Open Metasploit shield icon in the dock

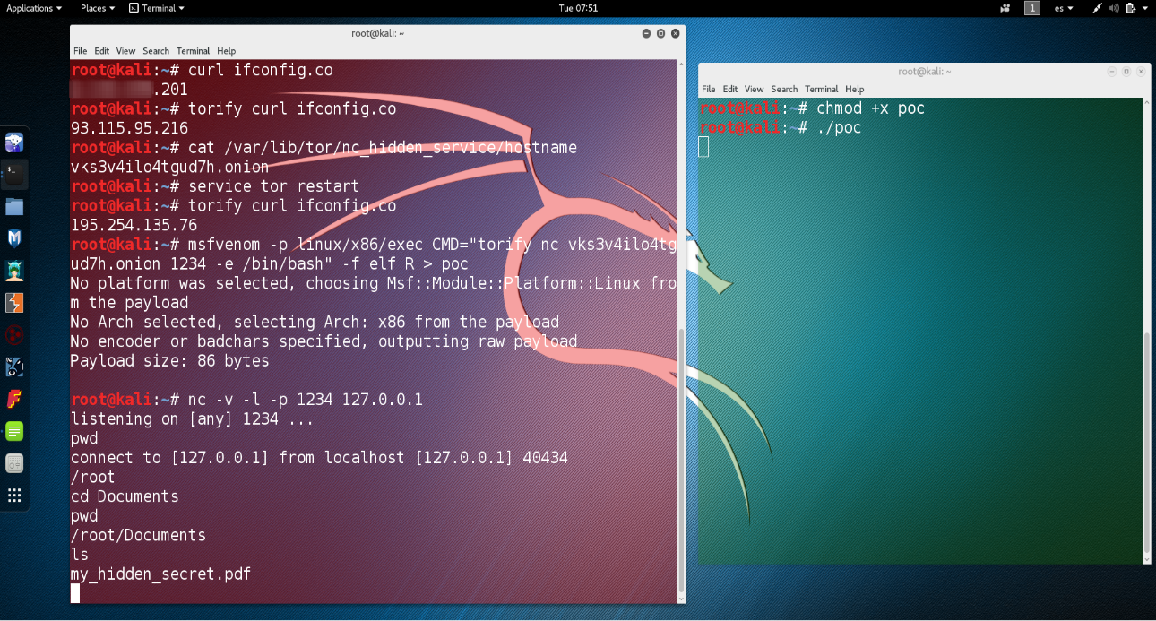click(x=14, y=238)
